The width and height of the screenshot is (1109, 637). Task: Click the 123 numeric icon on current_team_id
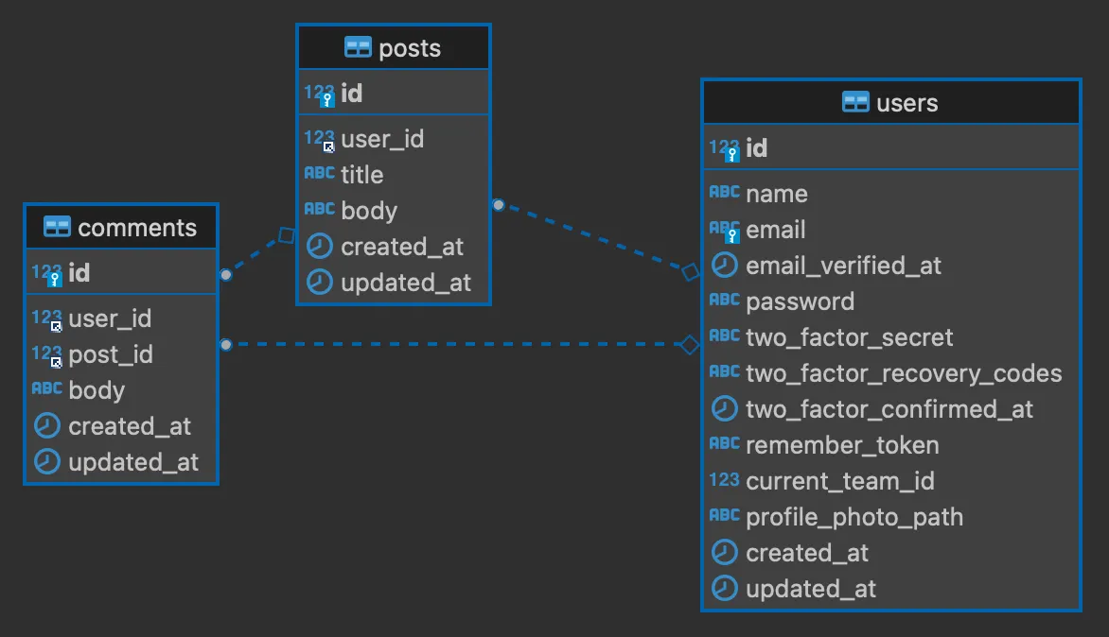pos(724,479)
